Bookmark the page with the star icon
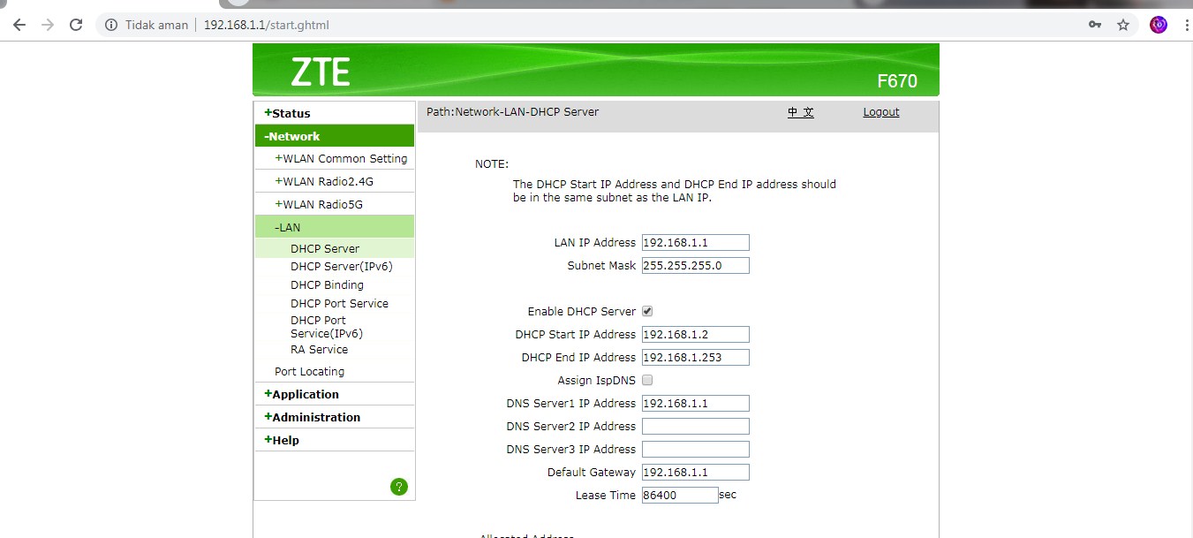This screenshot has height=538, width=1193. [x=1123, y=25]
